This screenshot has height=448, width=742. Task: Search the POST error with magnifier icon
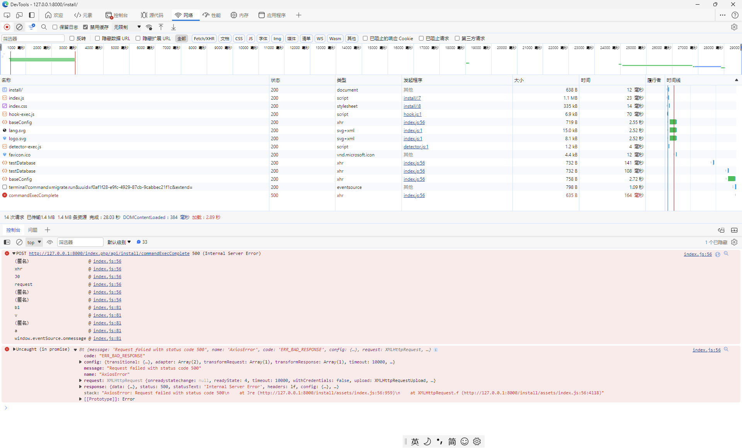(x=726, y=254)
